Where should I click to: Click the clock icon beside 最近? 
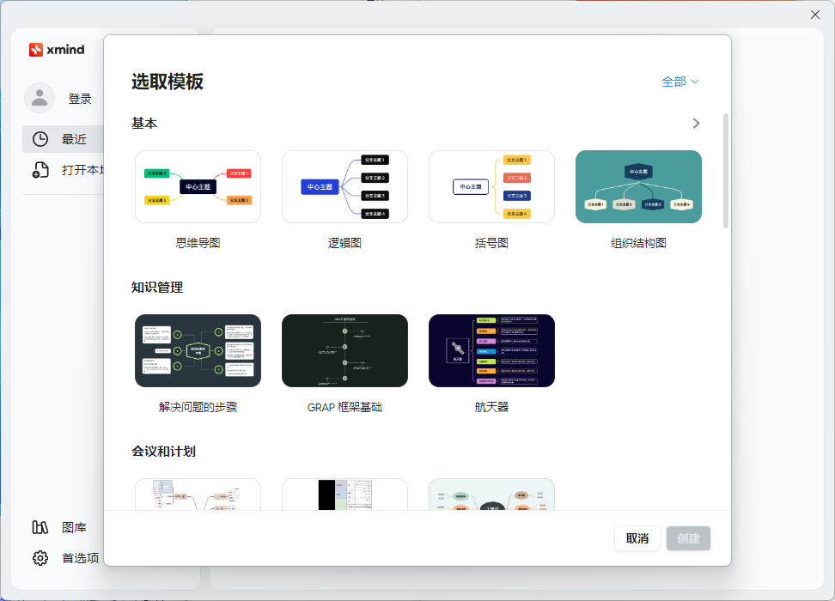point(38,138)
